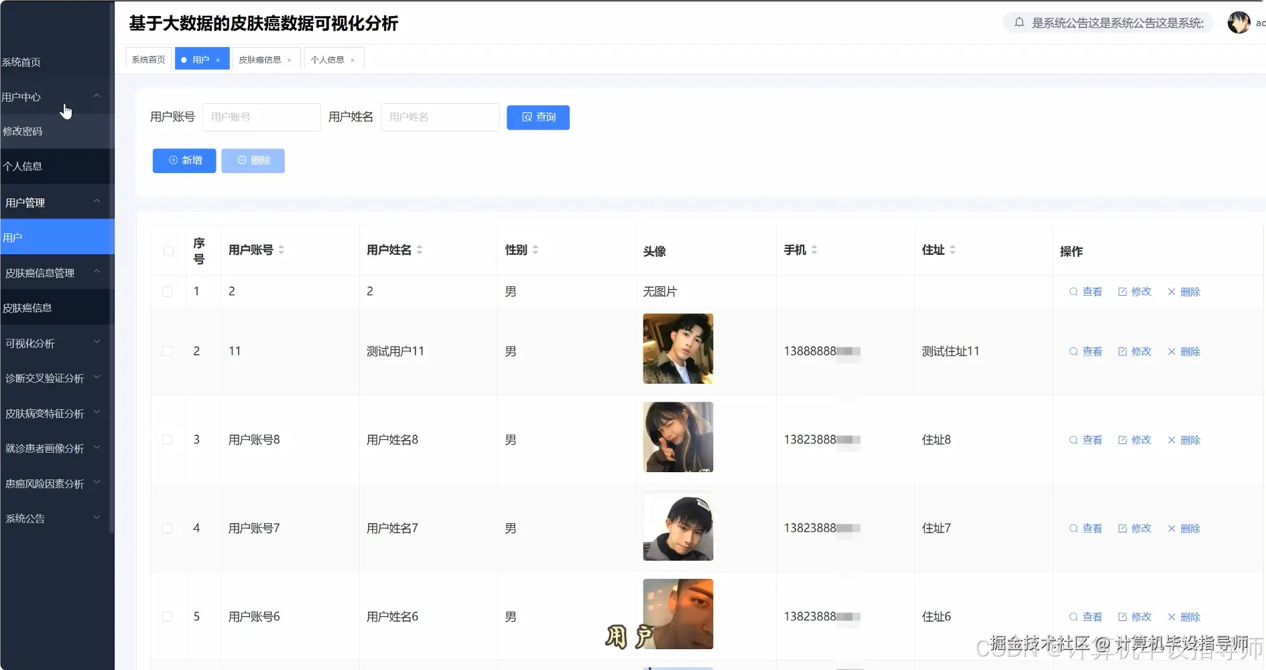
Task: Click the 删除 batch delete icon button
Action: tap(253, 160)
